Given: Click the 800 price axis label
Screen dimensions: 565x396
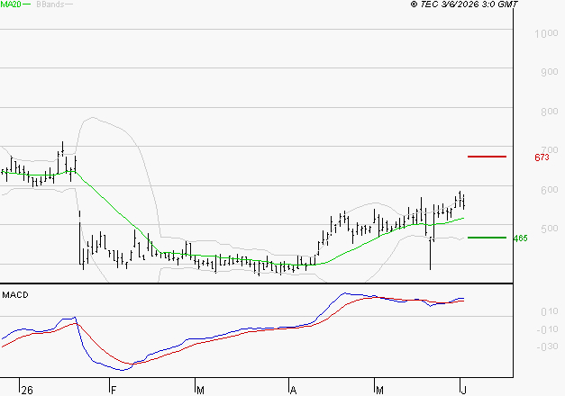Looking at the screenshot, I should coord(550,112).
